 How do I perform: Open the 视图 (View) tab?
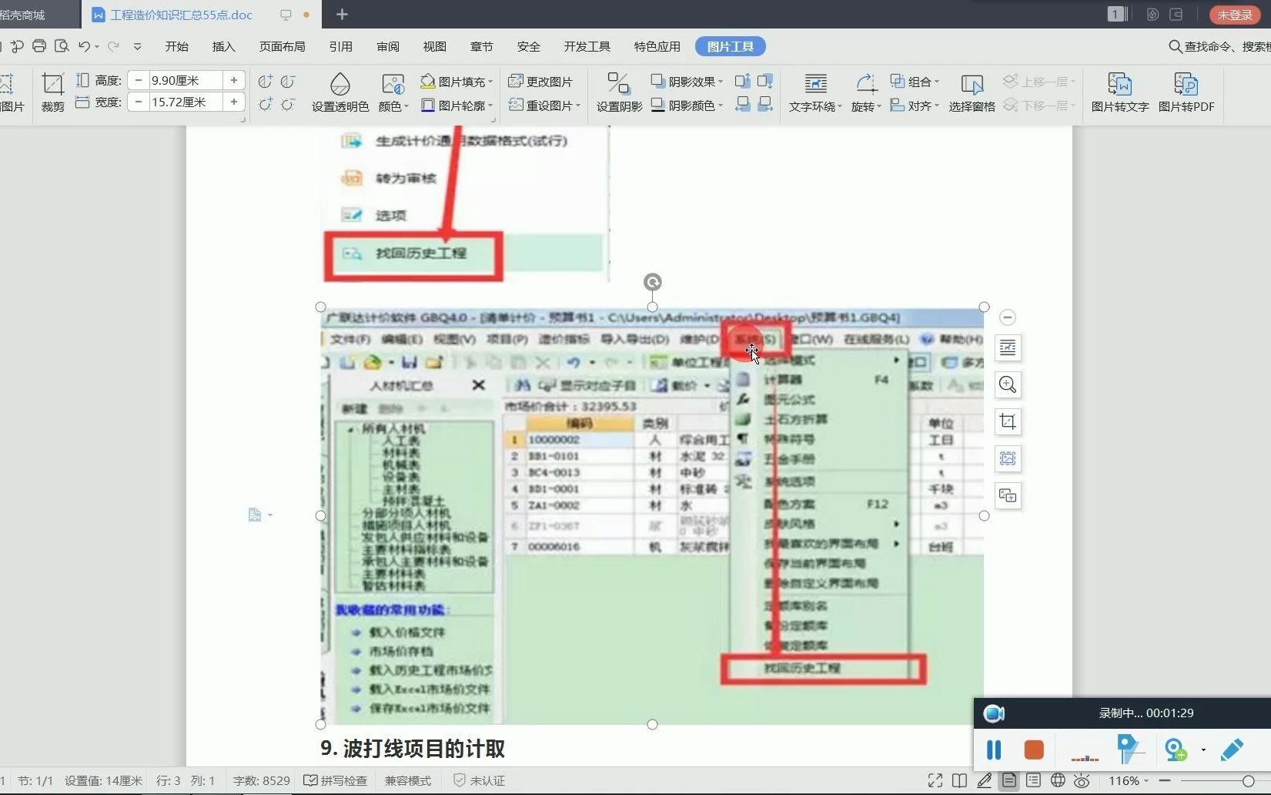coord(434,46)
